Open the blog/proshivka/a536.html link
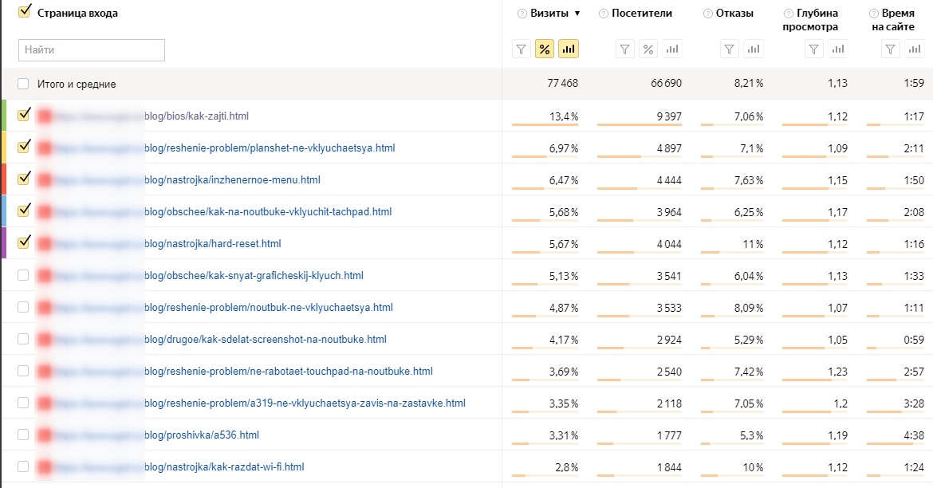Viewport: 933px width, 488px height. pos(202,435)
